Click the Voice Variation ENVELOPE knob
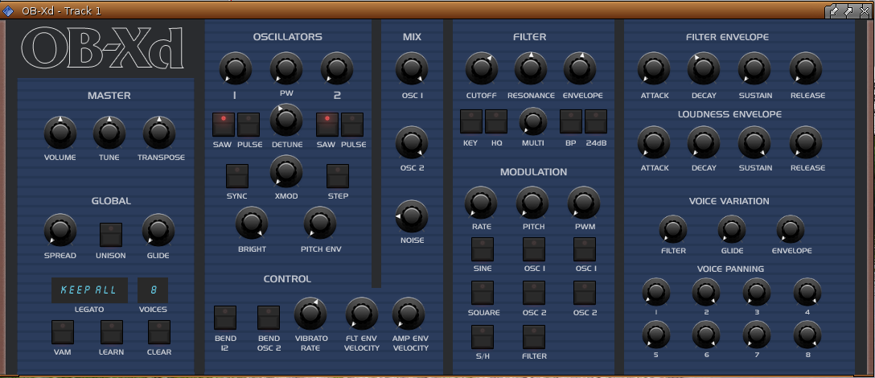The width and height of the screenshot is (875, 378). 791,229
